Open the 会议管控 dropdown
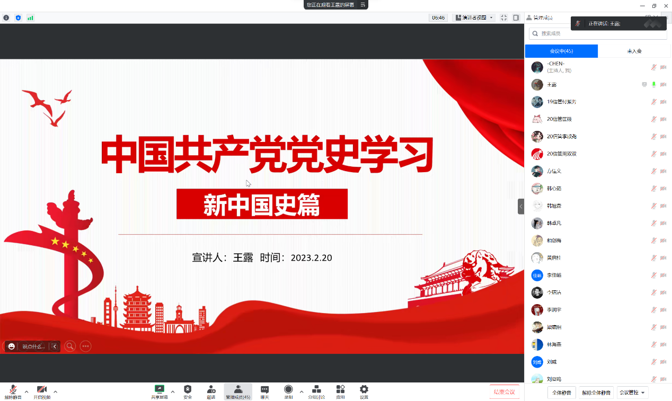This screenshot has width=672, height=401. click(x=632, y=393)
